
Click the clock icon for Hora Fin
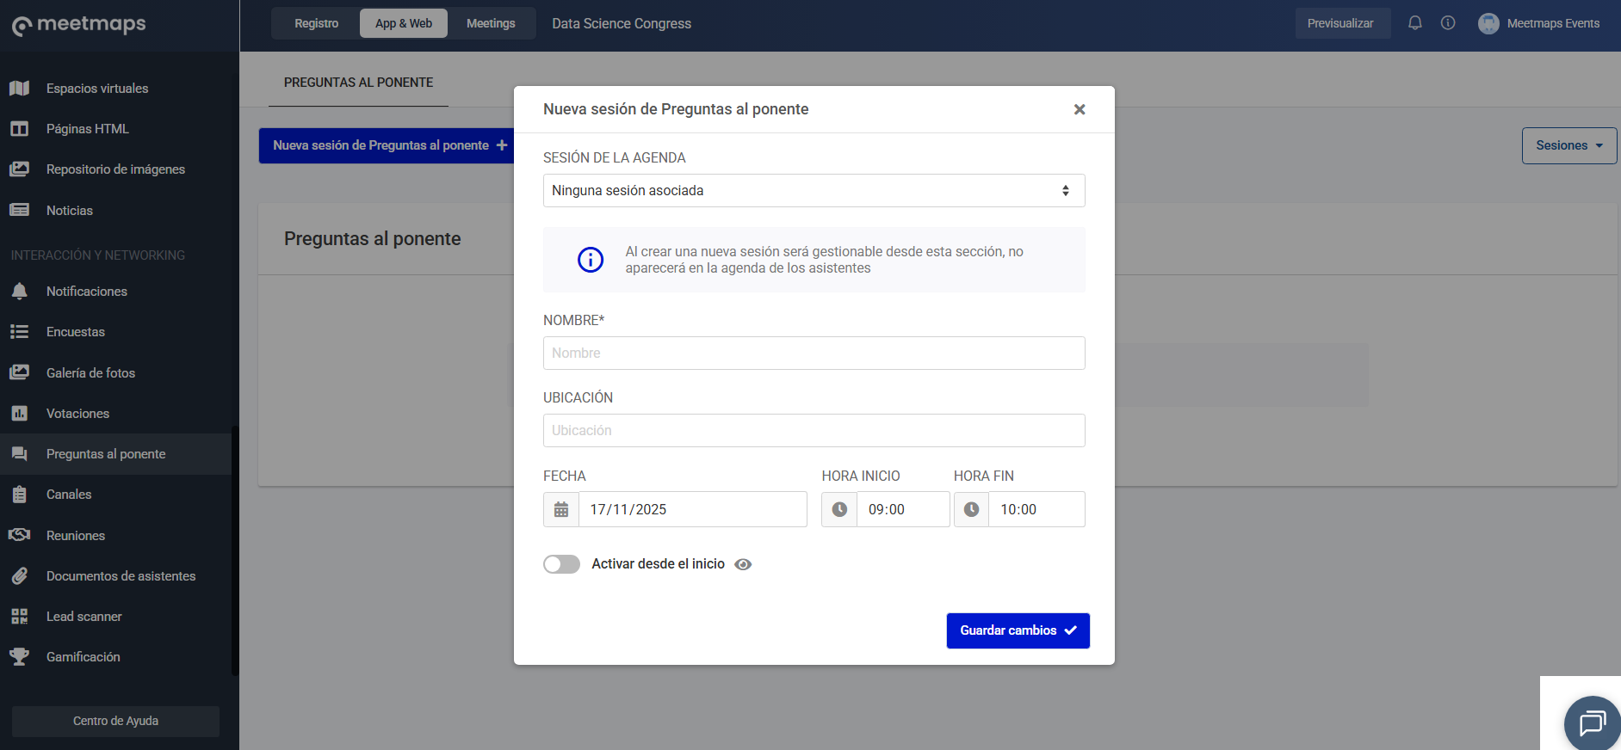(x=971, y=510)
